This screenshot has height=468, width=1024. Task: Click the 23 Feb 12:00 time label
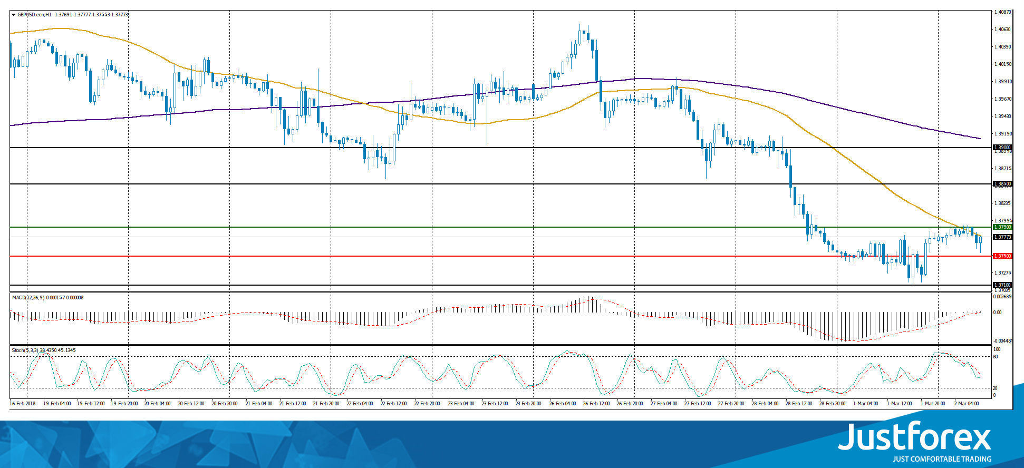point(496,404)
